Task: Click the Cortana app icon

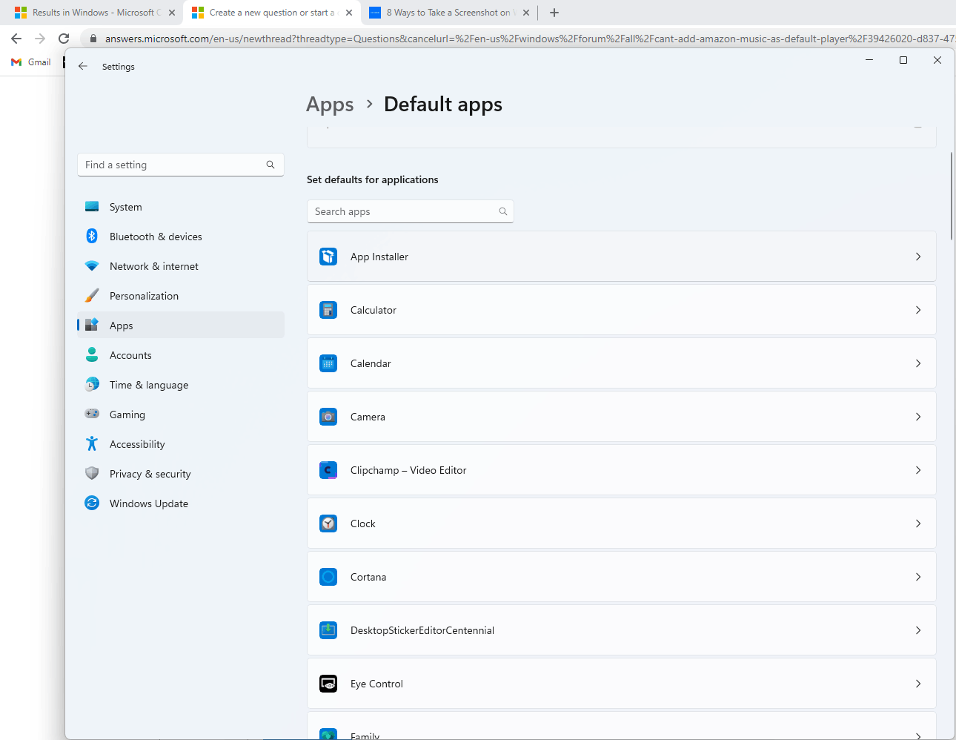Action: [x=328, y=577]
